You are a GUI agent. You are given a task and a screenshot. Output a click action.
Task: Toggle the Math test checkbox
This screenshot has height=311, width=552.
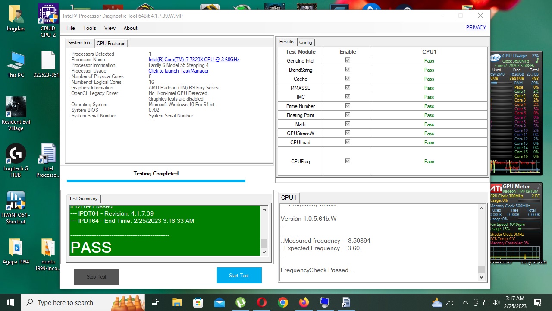click(348, 124)
